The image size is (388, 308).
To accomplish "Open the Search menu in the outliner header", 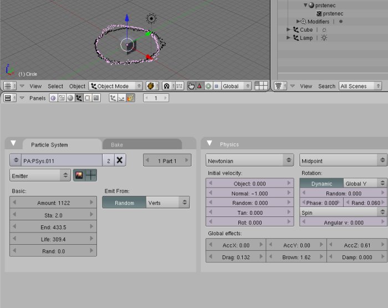I will pyautogui.click(x=326, y=86).
